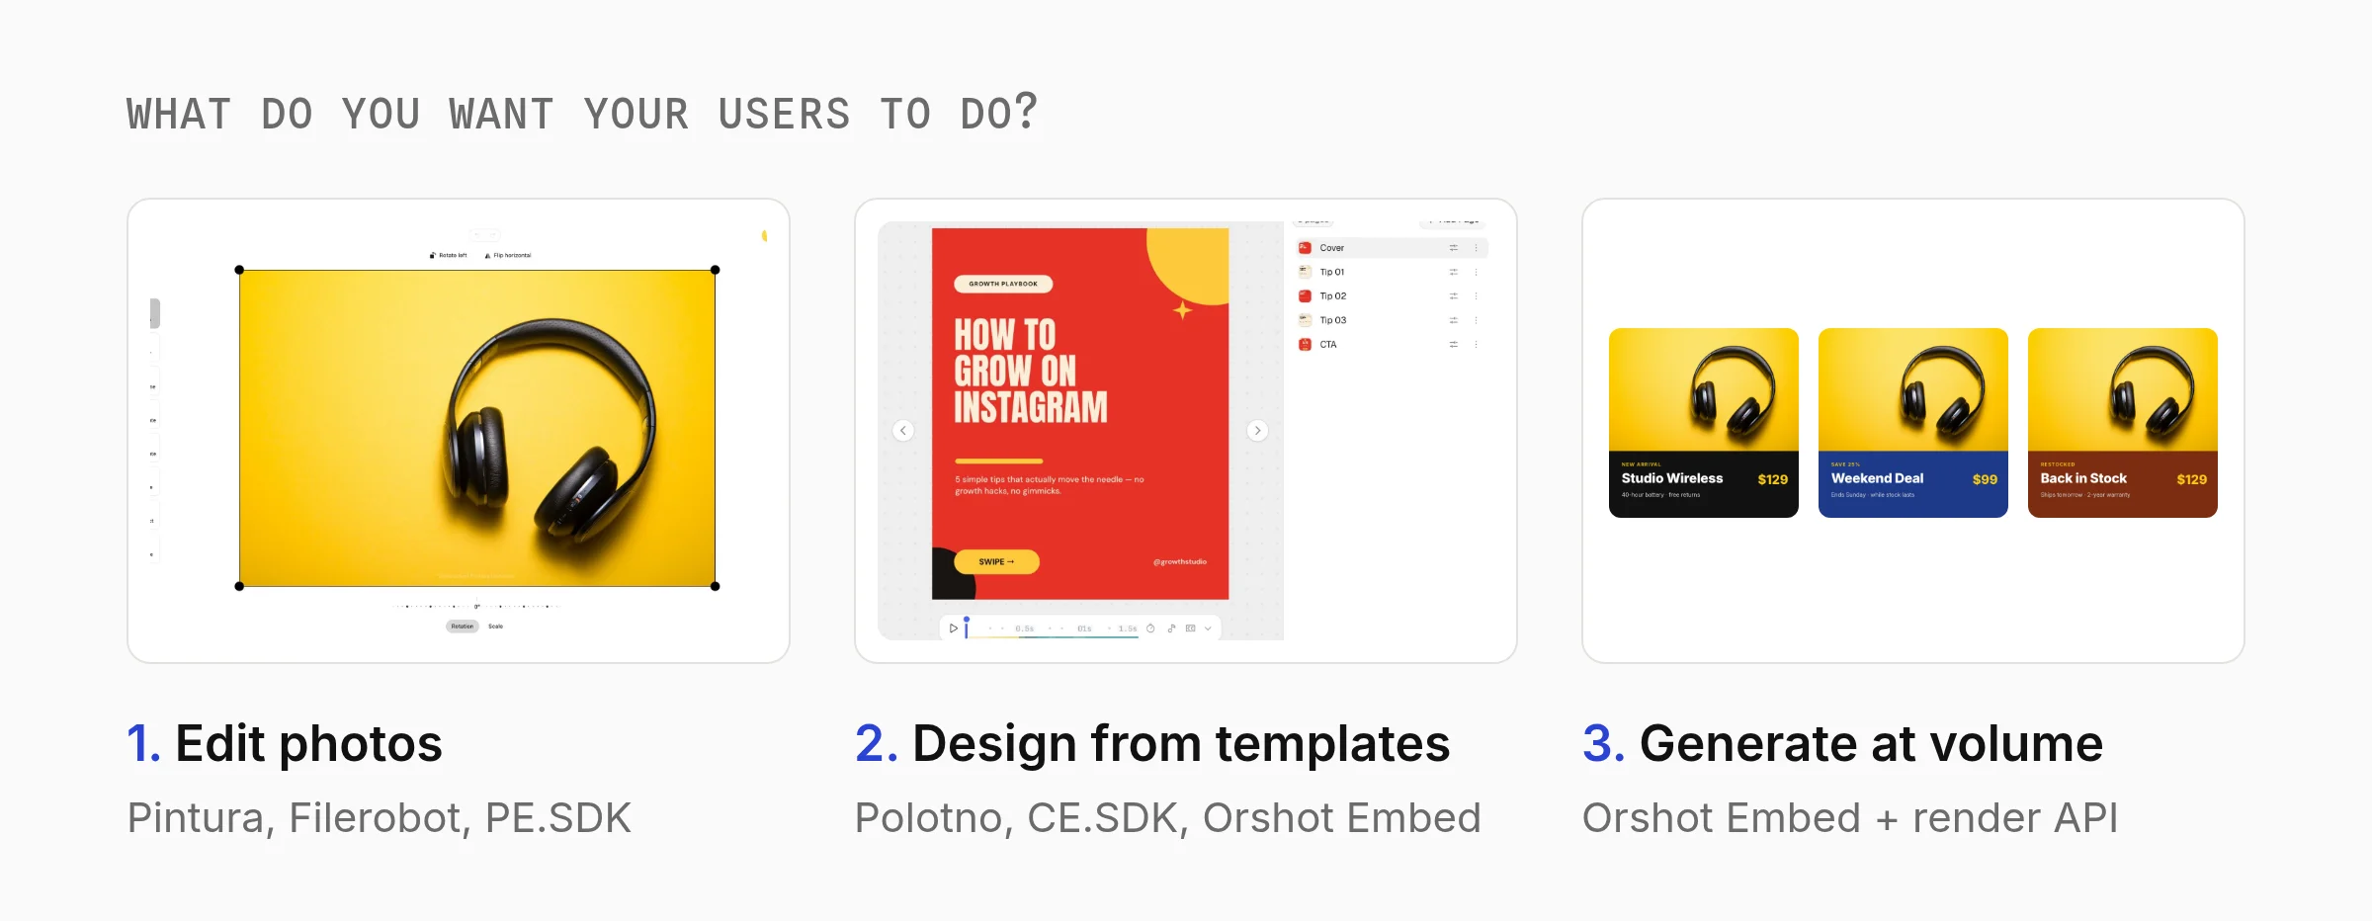Screen dimensions: 2372x921
Task: Select the Studio Wireless product card
Action: pyautogui.click(x=1704, y=423)
